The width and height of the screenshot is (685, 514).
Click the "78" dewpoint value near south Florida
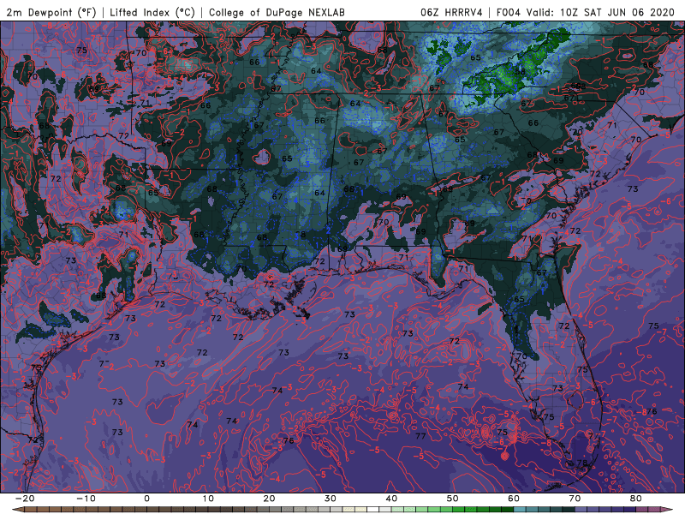coord(582,463)
